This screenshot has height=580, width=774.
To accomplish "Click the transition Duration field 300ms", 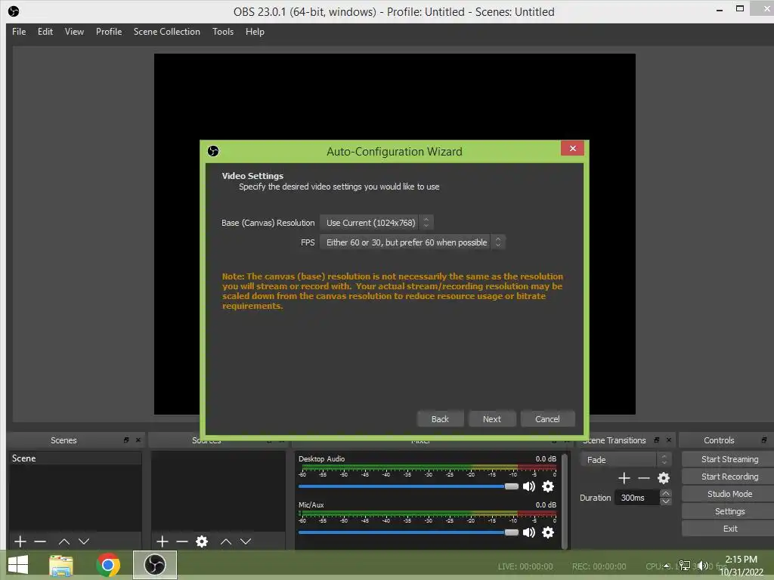I will click(636, 498).
